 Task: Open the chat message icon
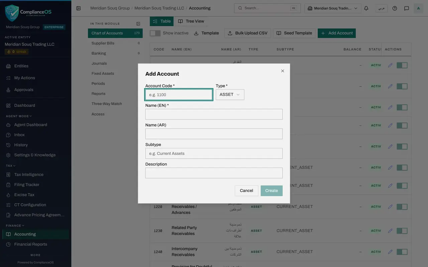tap(407, 8)
